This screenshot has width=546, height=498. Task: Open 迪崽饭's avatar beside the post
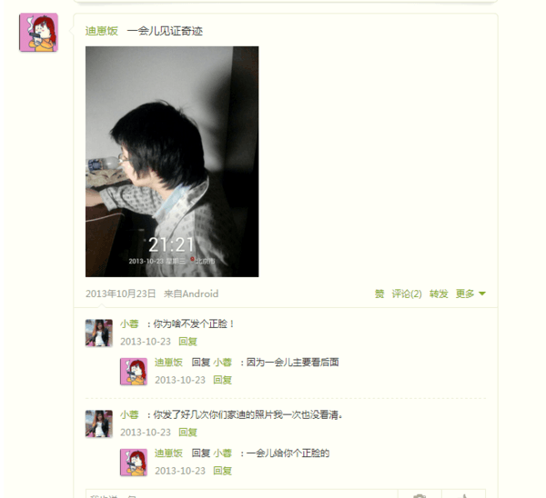38,33
